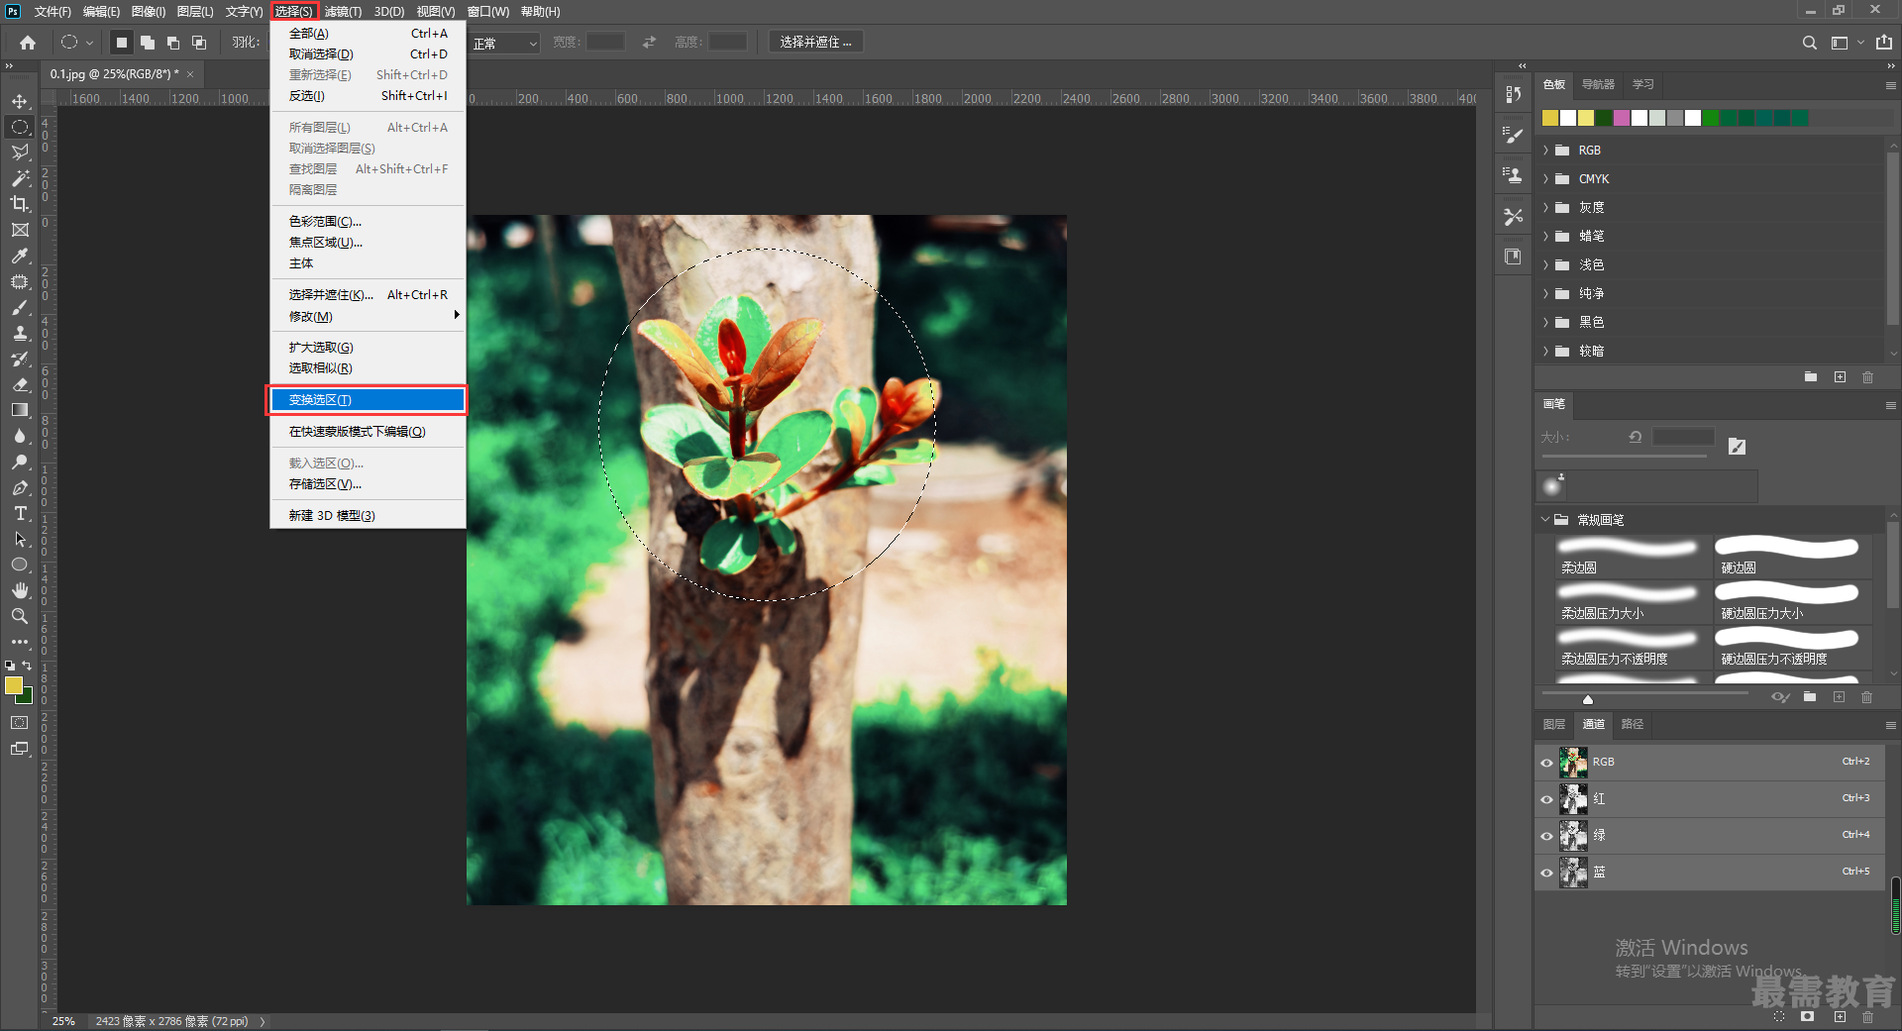Select the Polygonal Lasso tool
This screenshot has width=1902, height=1031.
(x=20, y=153)
